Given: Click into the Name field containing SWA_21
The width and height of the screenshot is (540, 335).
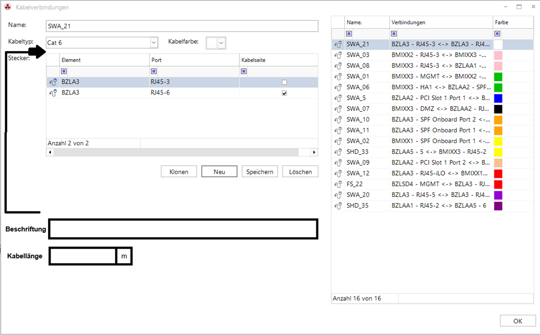Looking at the screenshot, I should point(182,26).
